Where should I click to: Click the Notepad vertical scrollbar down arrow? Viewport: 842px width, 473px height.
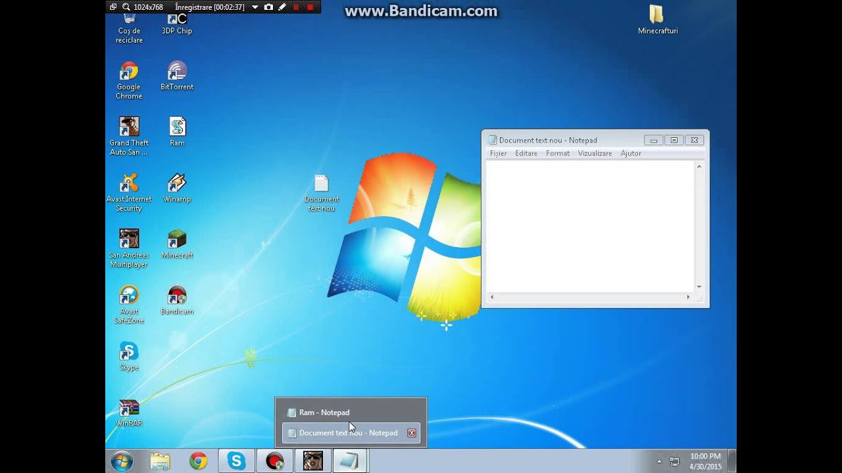coord(699,287)
